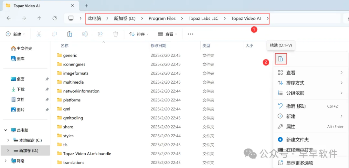
Task: Click Program Files in address breadcrumb
Action: (162, 18)
